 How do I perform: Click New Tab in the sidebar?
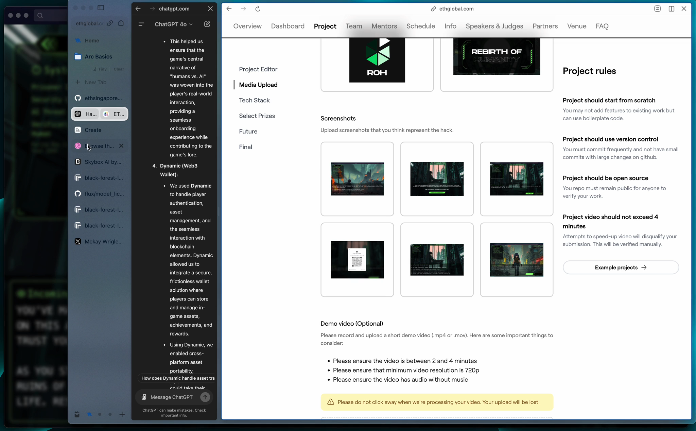99,82
